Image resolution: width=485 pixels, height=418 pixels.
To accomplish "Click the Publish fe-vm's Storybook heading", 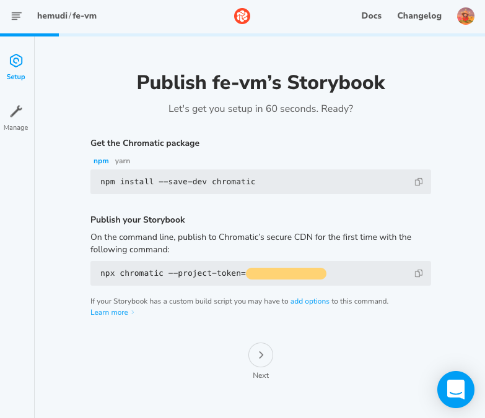I will [261, 83].
